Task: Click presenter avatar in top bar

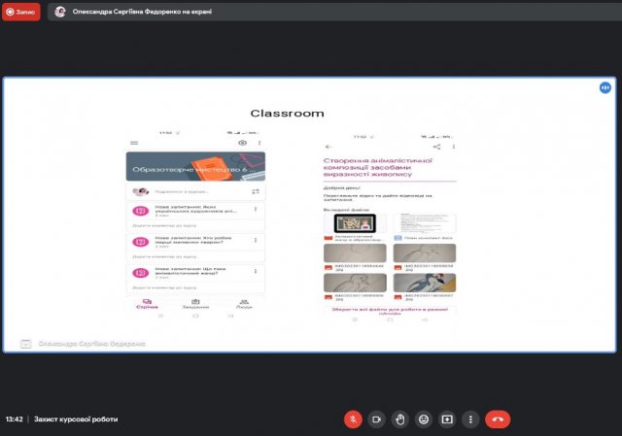Action: pyautogui.click(x=60, y=12)
